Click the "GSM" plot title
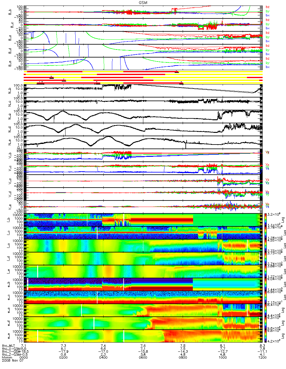The width and height of the screenshot is (286, 369). pyautogui.click(x=143, y=2)
